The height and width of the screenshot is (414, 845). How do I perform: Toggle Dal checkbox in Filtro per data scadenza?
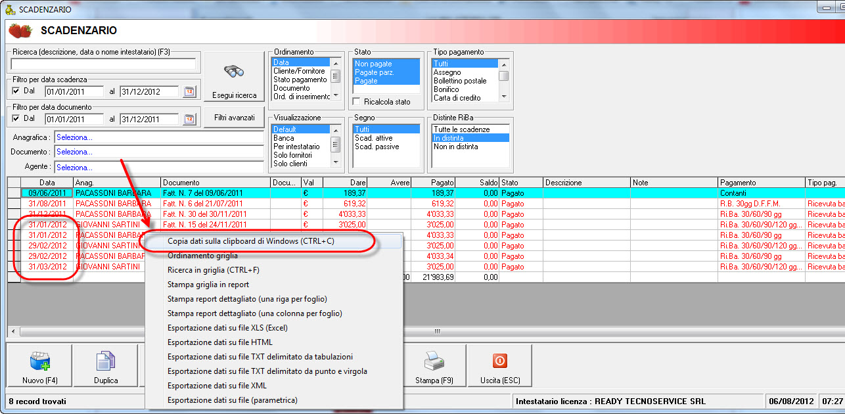click(16, 91)
